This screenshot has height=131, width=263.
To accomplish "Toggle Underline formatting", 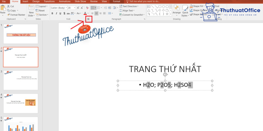I will (x=60, y=13).
